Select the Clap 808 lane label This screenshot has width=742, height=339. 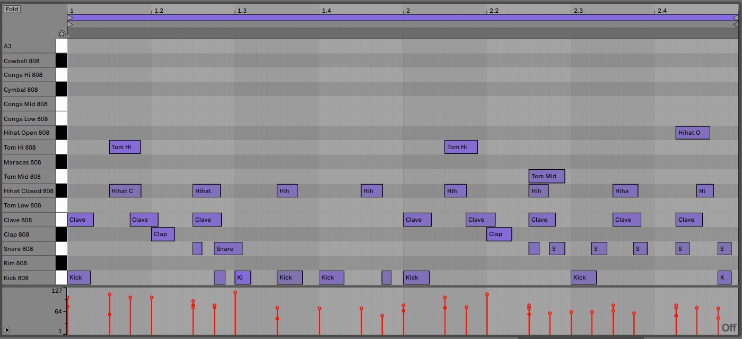(x=16, y=234)
